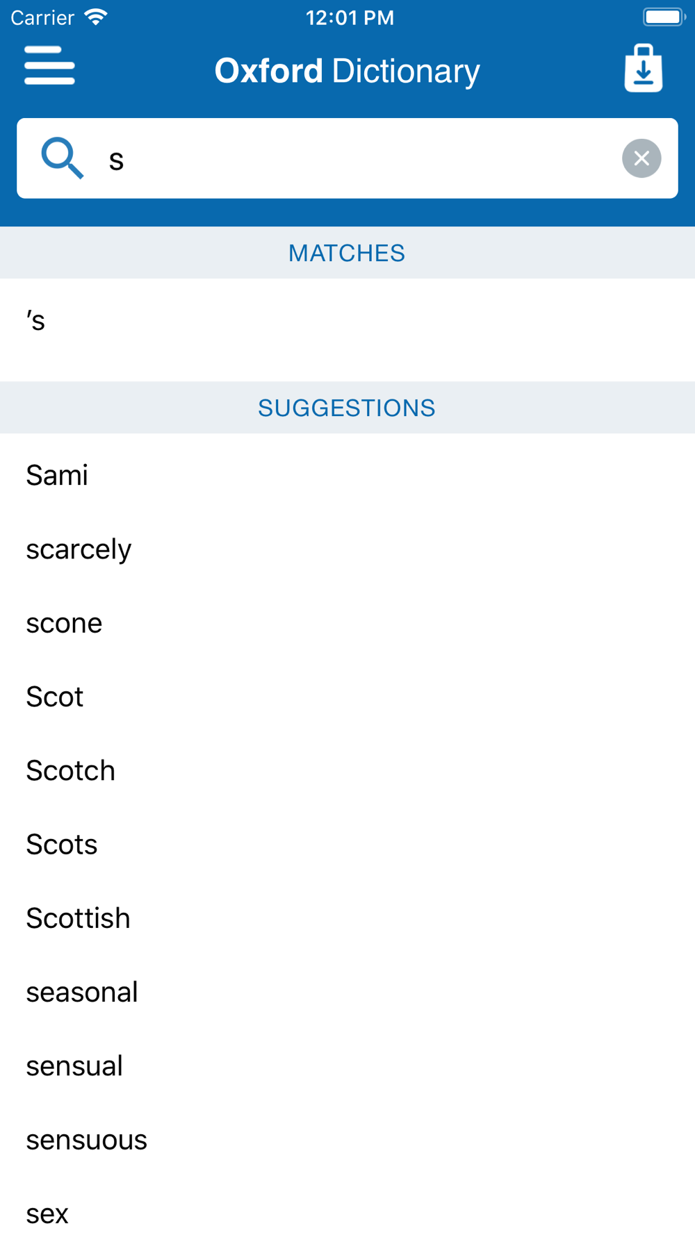
Task: Focus the search input containing 's'
Action: coord(347,158)
